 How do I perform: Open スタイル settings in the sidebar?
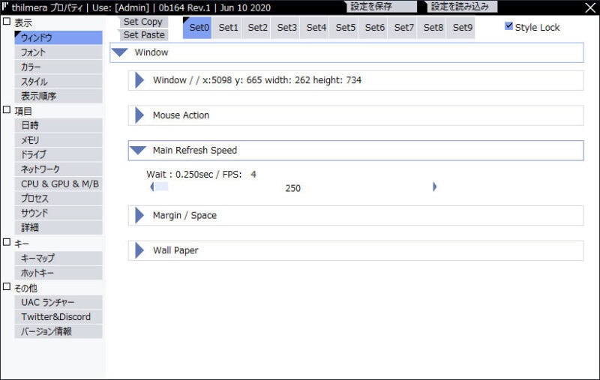(x=58, y=82)
